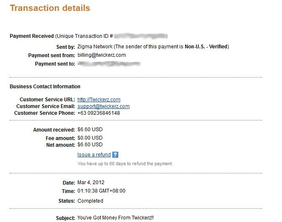Open the Issue a refund link

click(94, 155)
